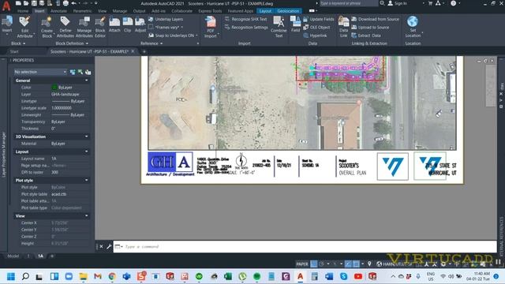
Task: Insert a Field
Action: pyautogui.click(x=295, y=24)
